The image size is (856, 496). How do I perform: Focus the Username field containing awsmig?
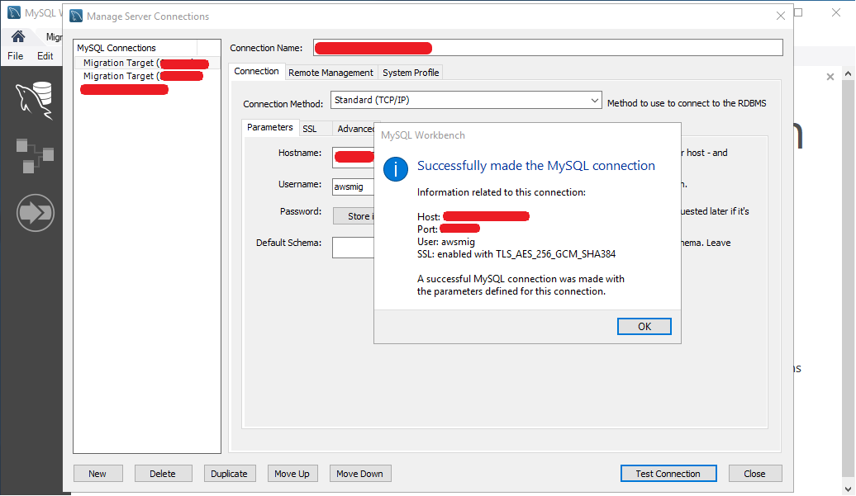click(x=353, y=187)
